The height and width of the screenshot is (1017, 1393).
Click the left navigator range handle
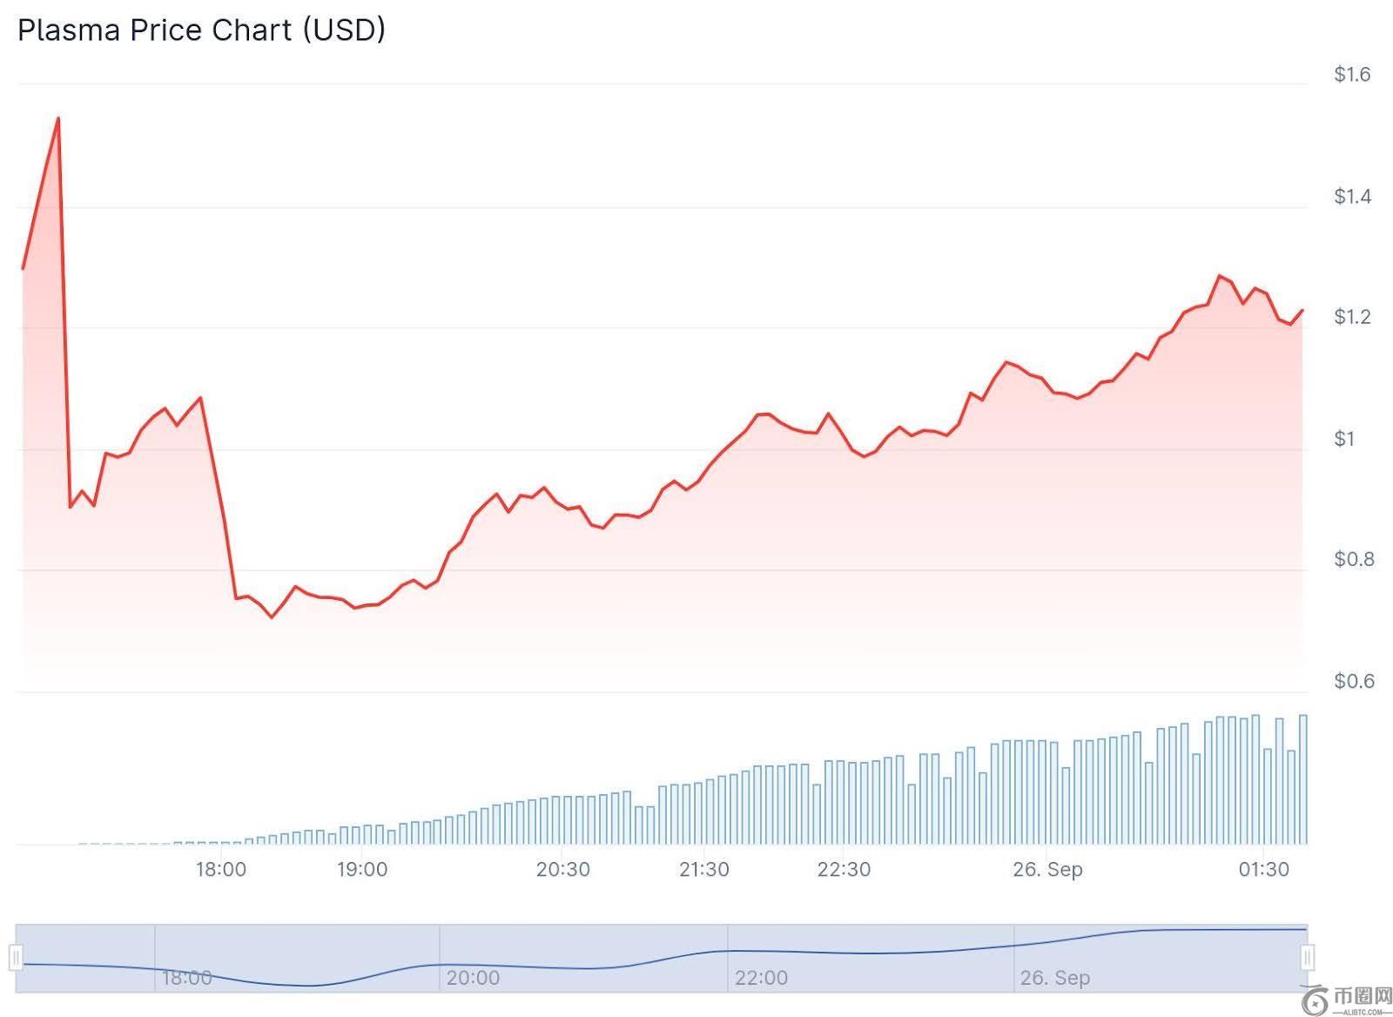(x=16, y=958)
